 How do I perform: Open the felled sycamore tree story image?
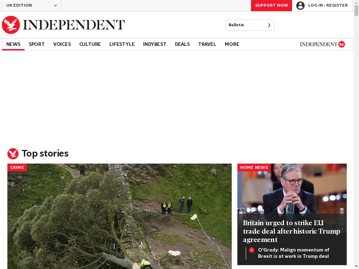pyautogui.click(x=120, y=216)
